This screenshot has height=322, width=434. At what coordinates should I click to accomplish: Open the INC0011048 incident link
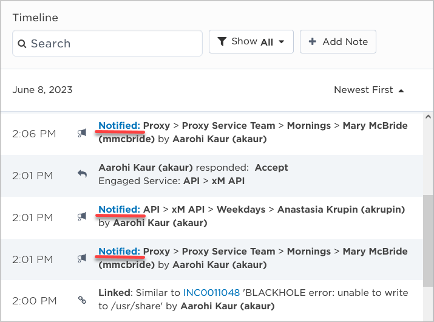tap(211, 293)
